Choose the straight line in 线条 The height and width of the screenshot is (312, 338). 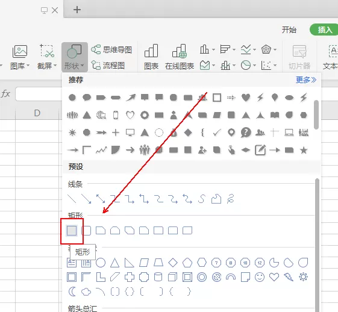[x=72, y=199]
